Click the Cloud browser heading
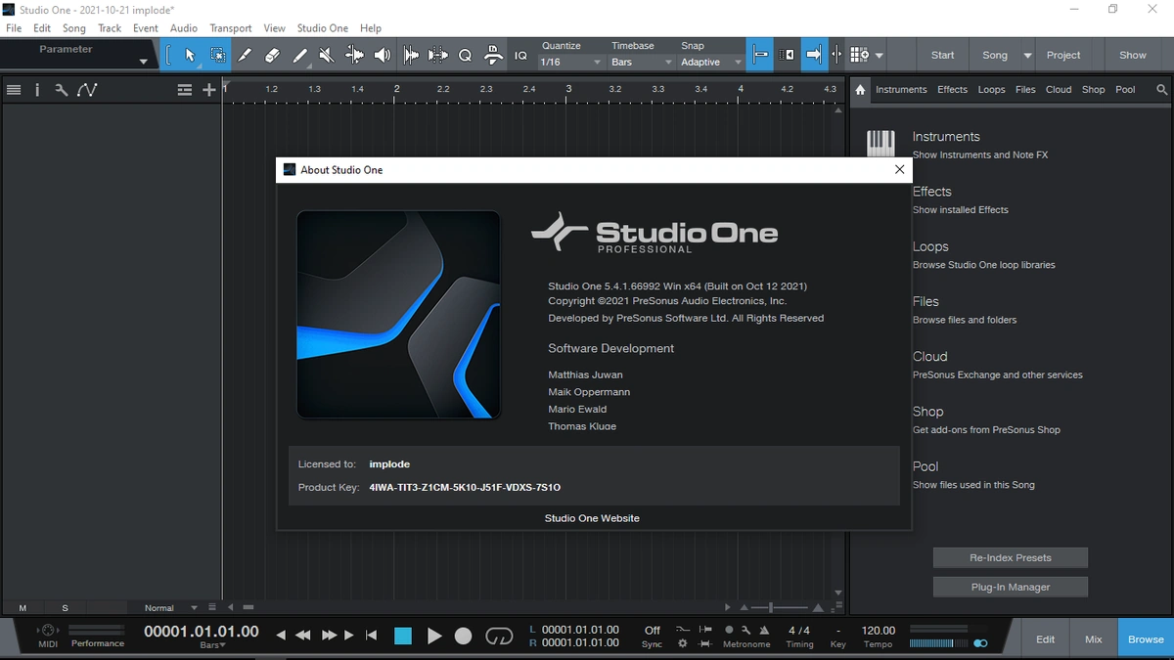The width and height of the screenshot is (1174, 660). 929,357
